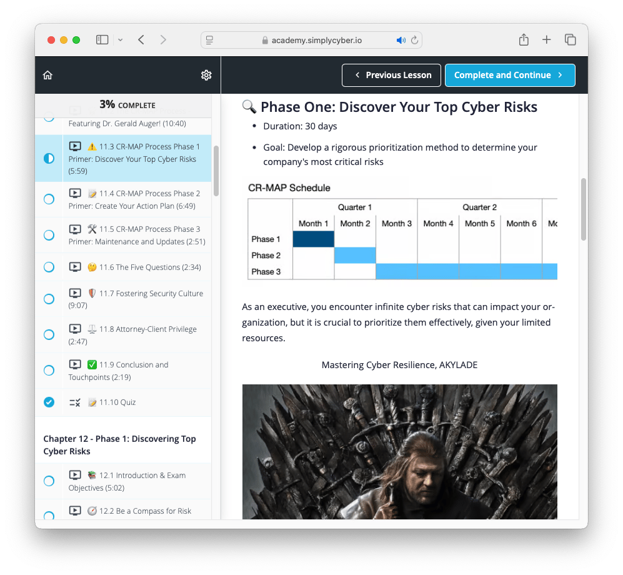
Task: Mark lesson 11.6 completion circle
Action: tap(49, 267)
